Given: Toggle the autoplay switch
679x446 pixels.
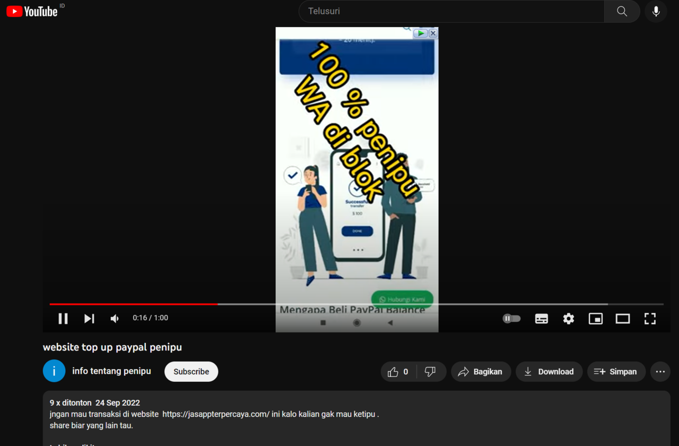Looking at the screenshot, I should (x=511, y=319).
